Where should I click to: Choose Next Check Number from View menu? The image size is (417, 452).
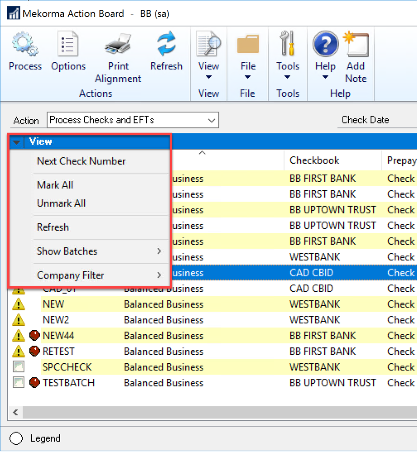pyautogui.click(x=81, y=161)
